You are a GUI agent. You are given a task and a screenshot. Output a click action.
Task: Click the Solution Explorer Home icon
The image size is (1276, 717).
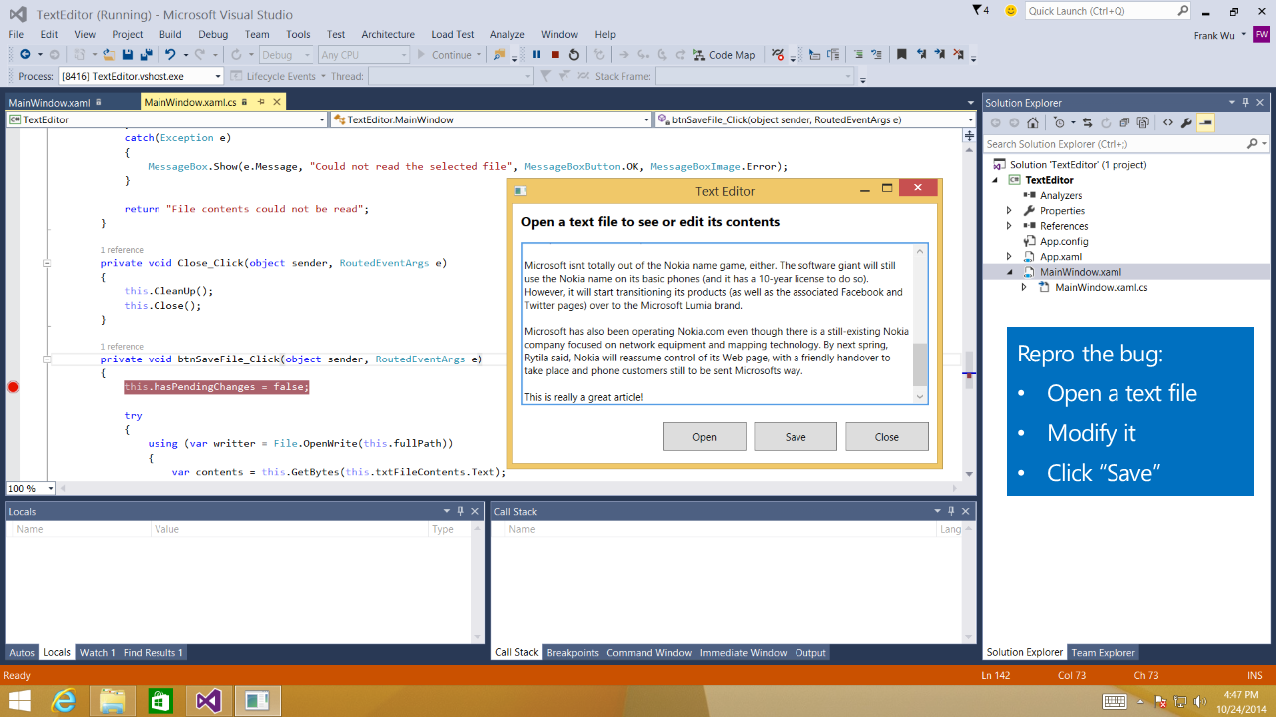[x=1033, y=122]
